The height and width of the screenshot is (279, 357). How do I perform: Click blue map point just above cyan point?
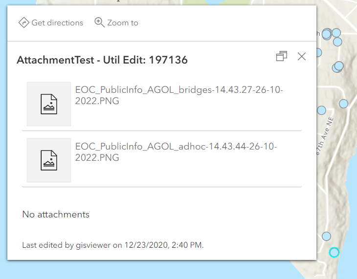point(327,236)
